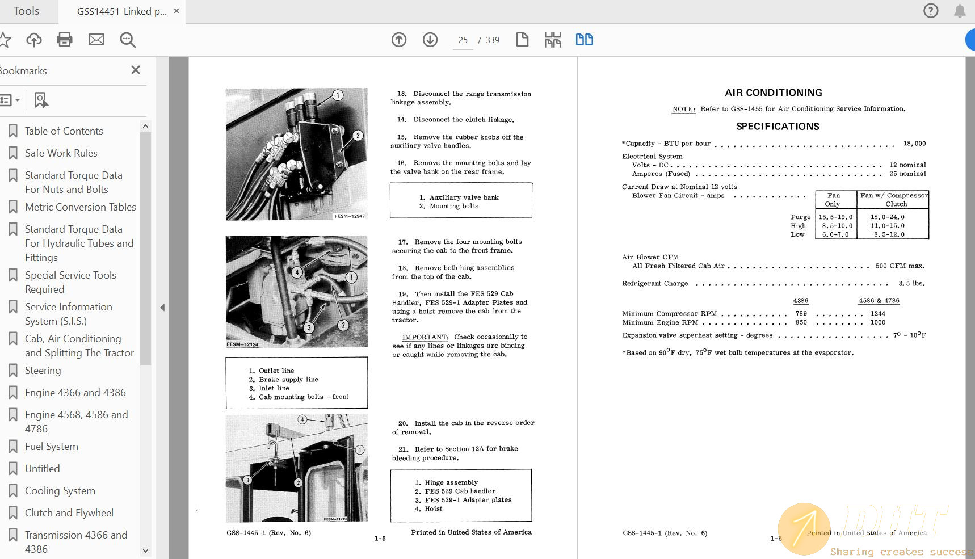Open the Fuel System bookmark

[51, 447]
